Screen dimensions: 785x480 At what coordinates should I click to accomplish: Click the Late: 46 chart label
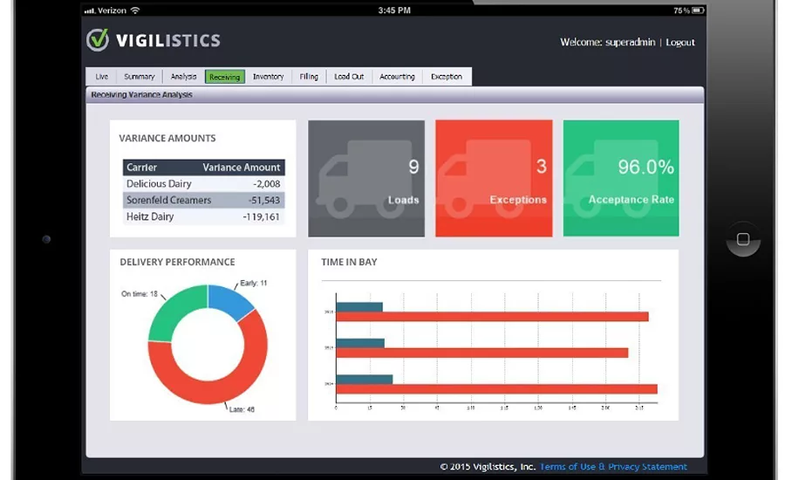coord(242,409)
